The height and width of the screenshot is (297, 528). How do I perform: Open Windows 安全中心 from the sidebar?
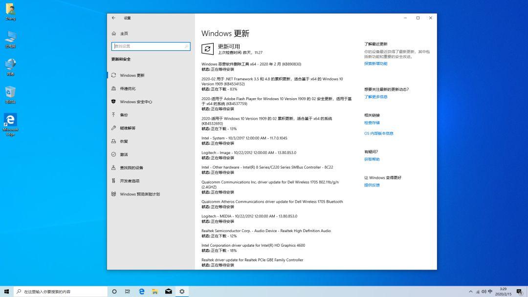coord(136,102)
